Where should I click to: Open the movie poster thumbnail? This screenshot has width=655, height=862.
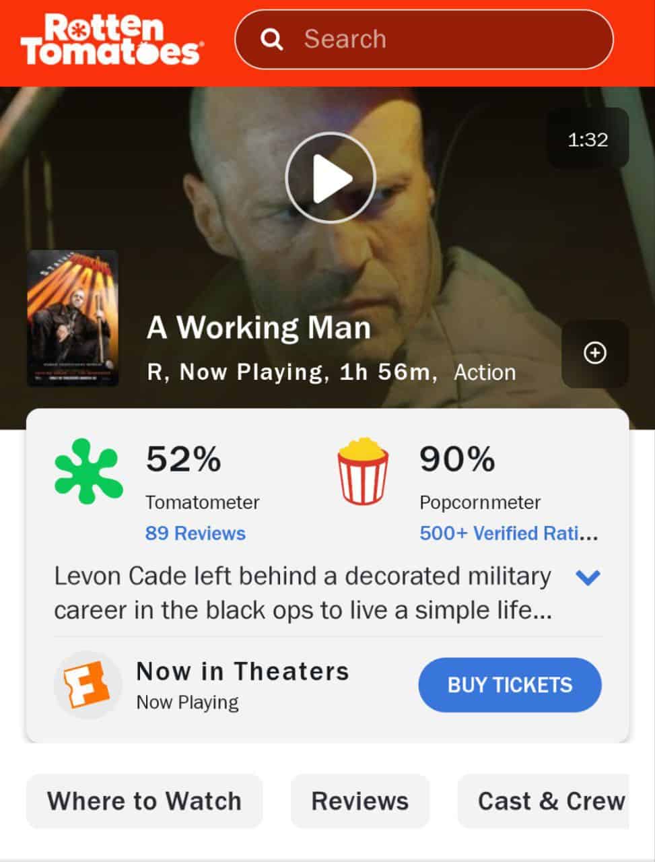(x=73, y=318)
